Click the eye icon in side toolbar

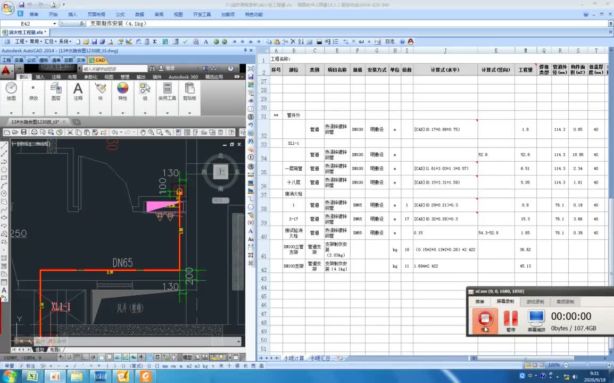251,101
